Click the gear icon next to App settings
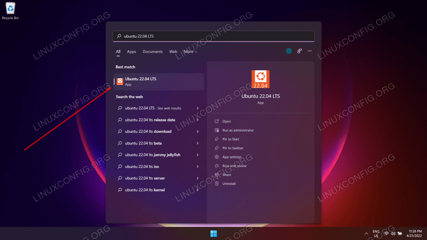This screenshot has width=427, height=240. 217,157
